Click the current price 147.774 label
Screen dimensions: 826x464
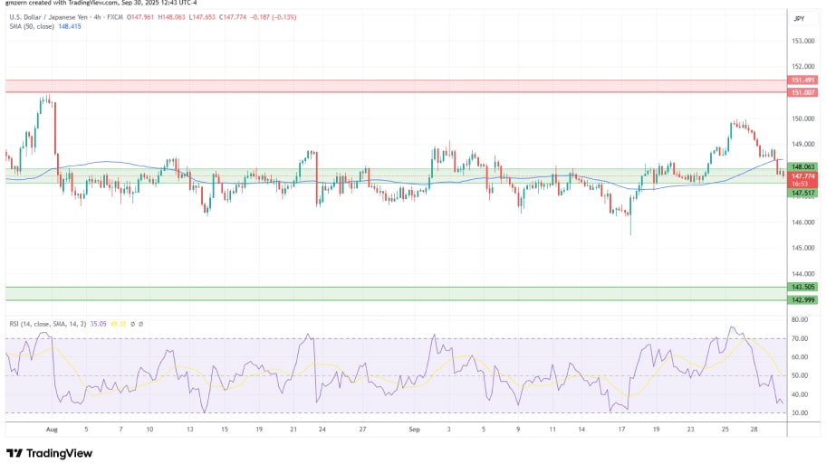(x=799, y=177)
